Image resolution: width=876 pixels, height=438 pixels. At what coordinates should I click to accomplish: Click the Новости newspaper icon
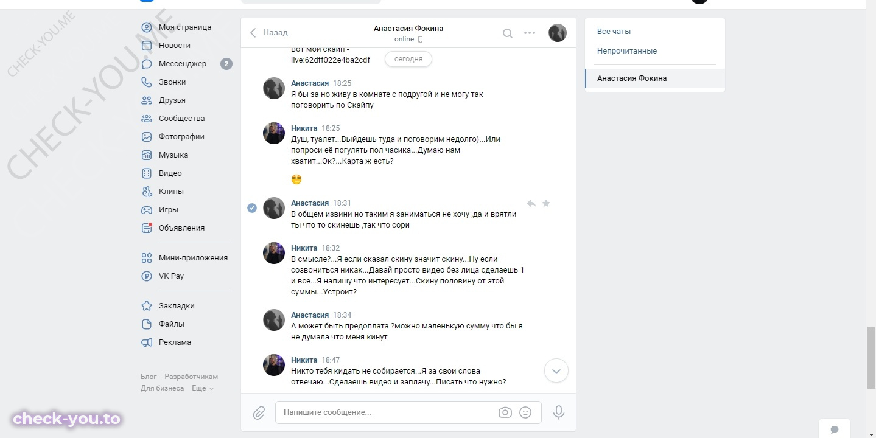click(x=147, y=46)
